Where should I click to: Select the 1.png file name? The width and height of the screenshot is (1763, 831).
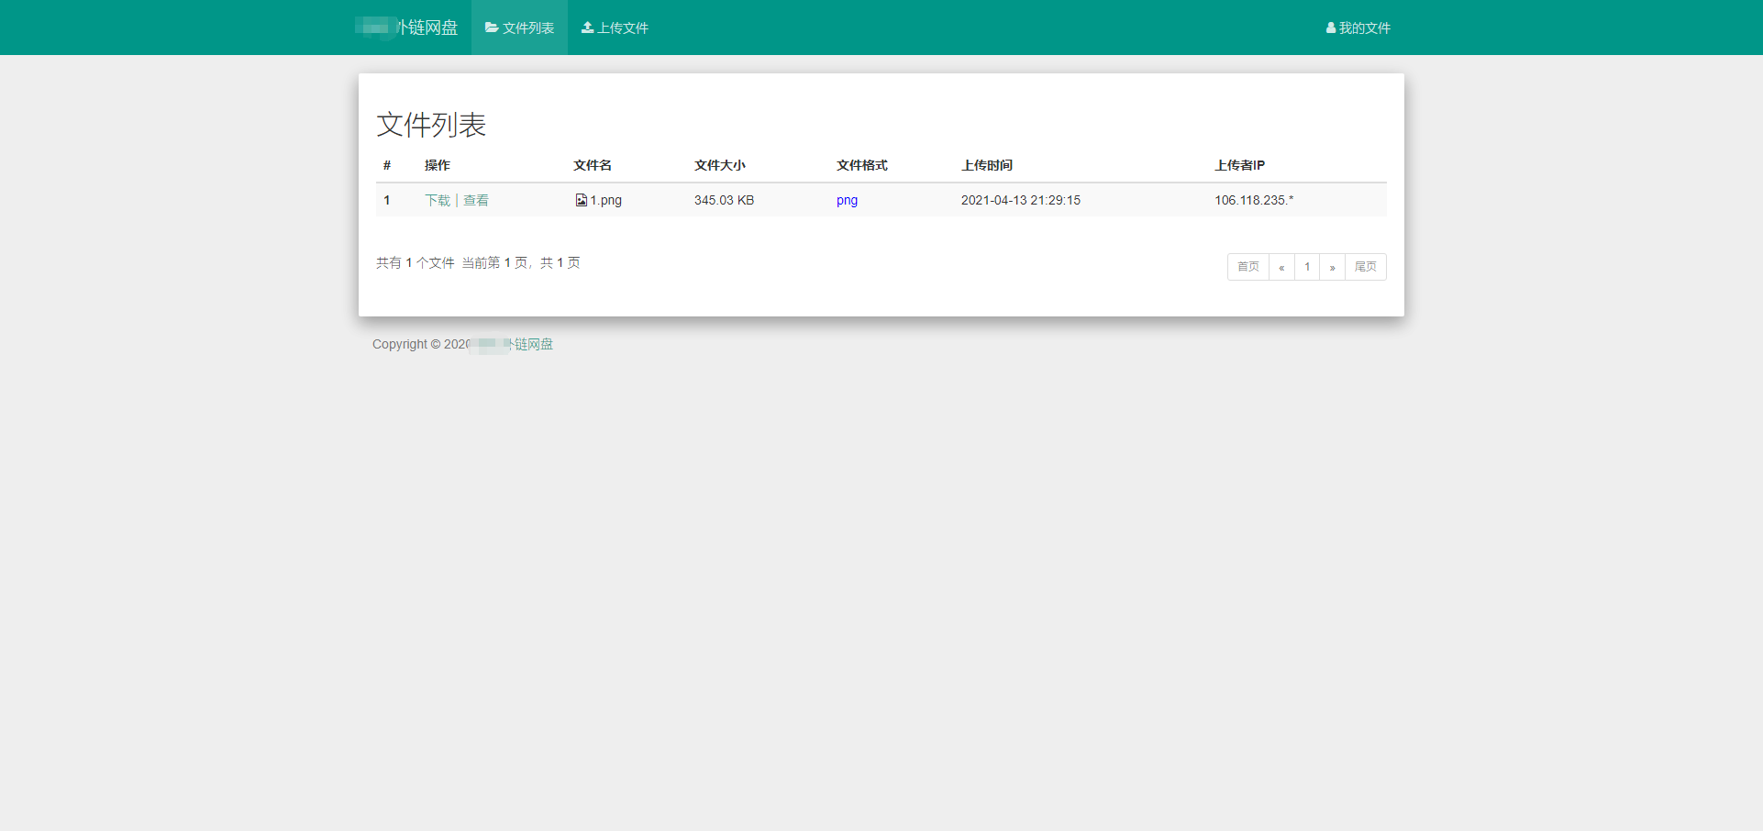click(605, 200)
